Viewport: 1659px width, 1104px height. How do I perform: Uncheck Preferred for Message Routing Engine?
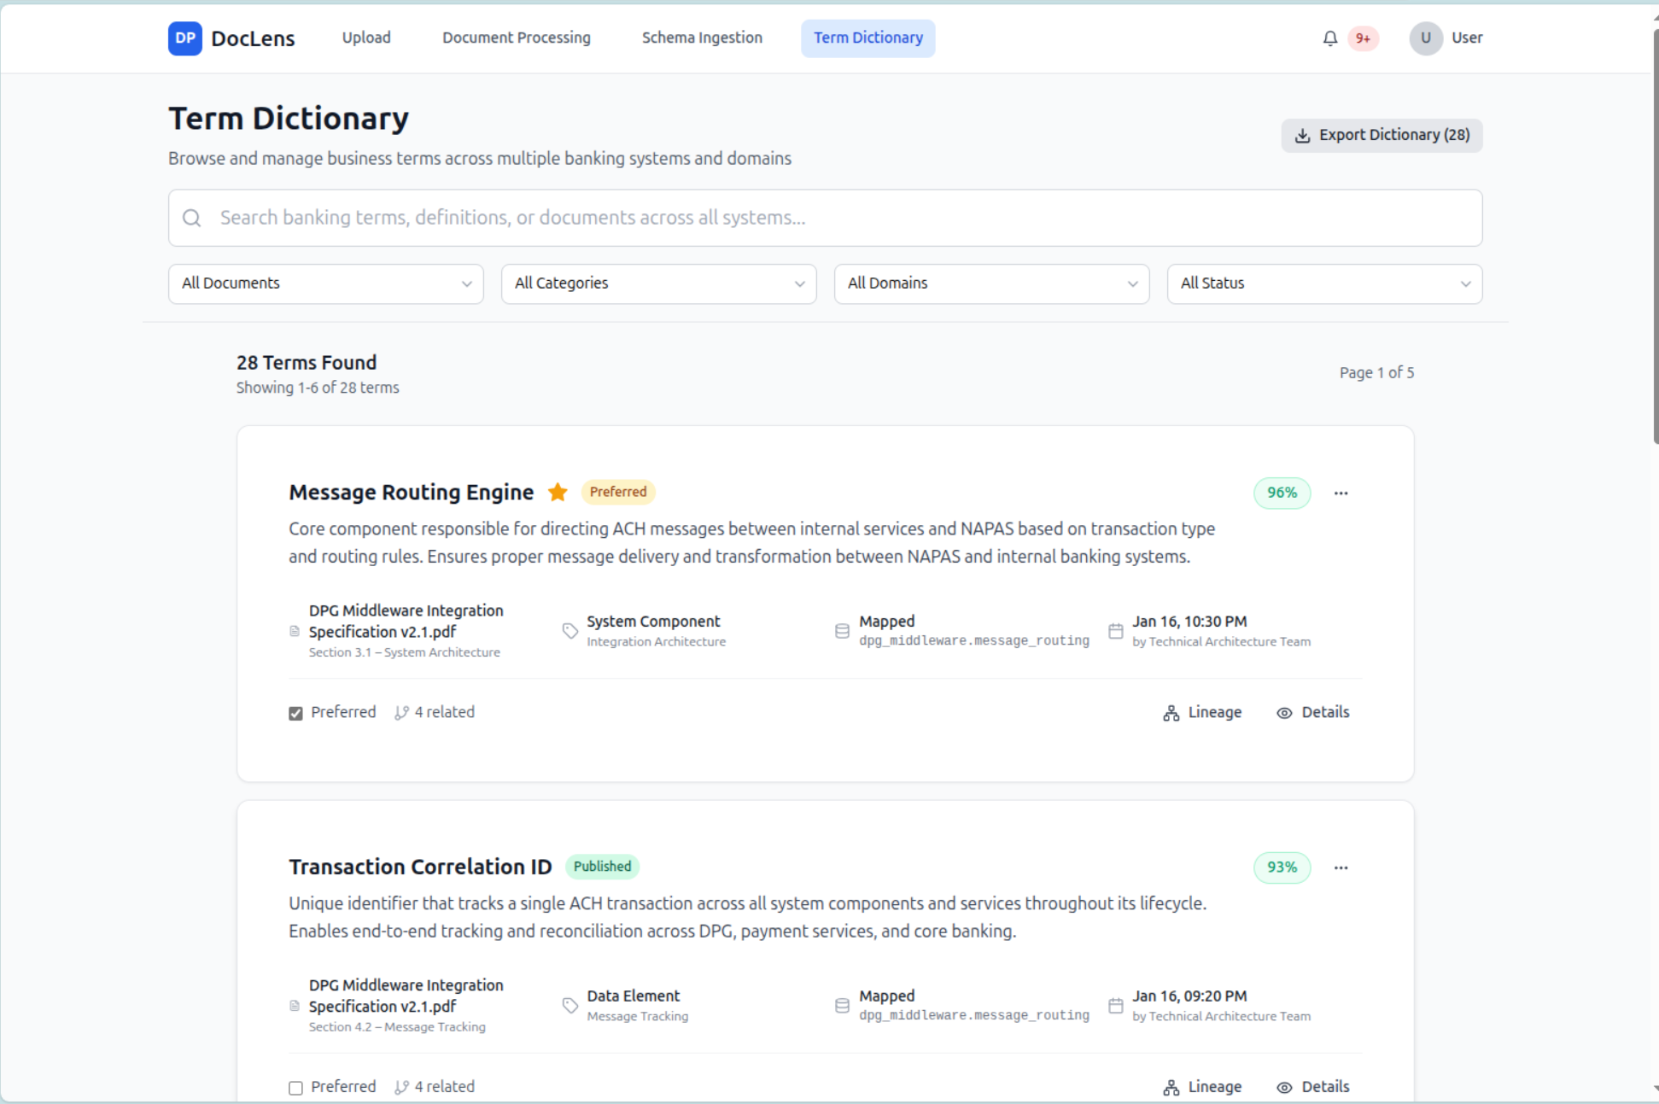point(295,713)
